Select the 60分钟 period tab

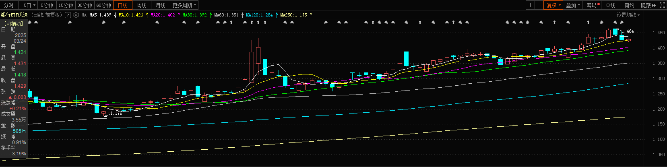(103, 5)
